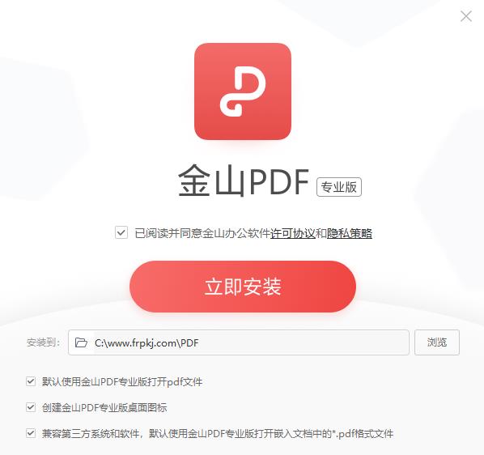The image size is (484, 455).
Task: Uncheck 创建金山PDF专业版桌面图标 checkbox
Action: point(31,407)
